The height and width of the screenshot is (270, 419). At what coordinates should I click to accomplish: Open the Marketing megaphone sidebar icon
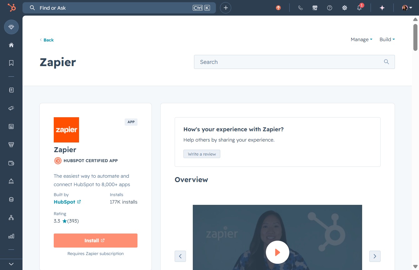(x=11, y=108)
